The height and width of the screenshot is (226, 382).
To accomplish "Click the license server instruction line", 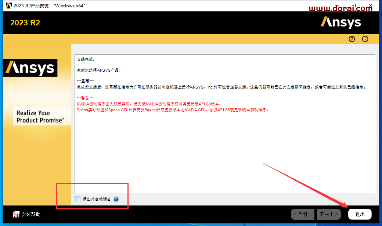I will (x=221, y=87).
